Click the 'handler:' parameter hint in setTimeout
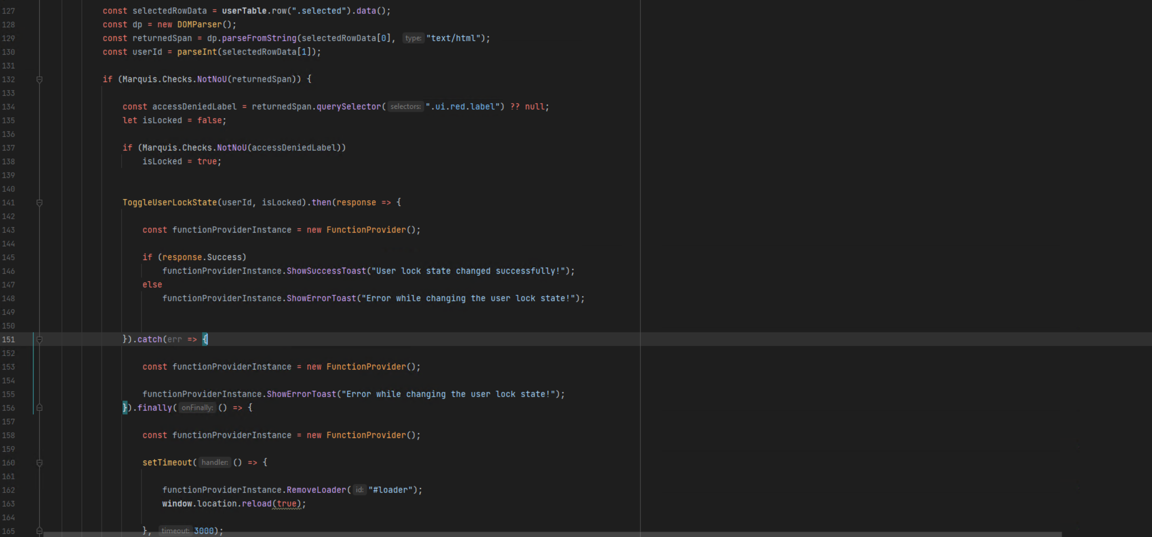The image size is (1152, 537). pos(215,463)
